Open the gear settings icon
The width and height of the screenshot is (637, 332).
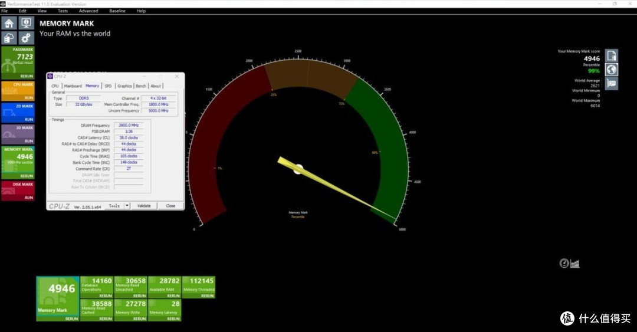tap(26, 38)
